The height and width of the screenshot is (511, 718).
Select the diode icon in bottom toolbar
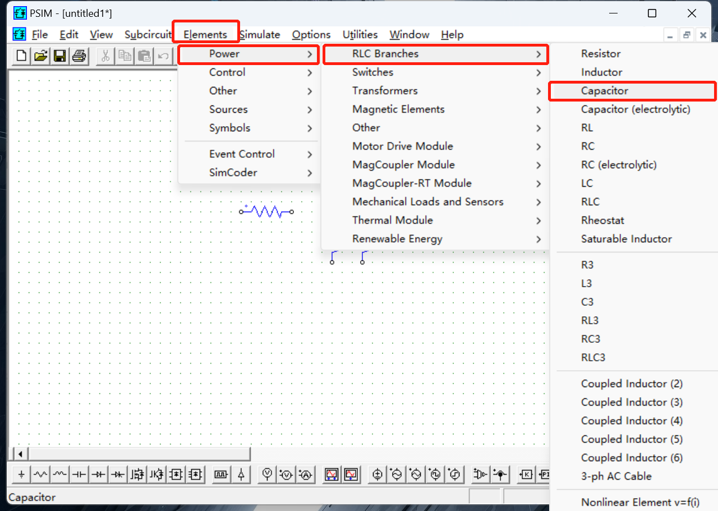pos(99,475)
